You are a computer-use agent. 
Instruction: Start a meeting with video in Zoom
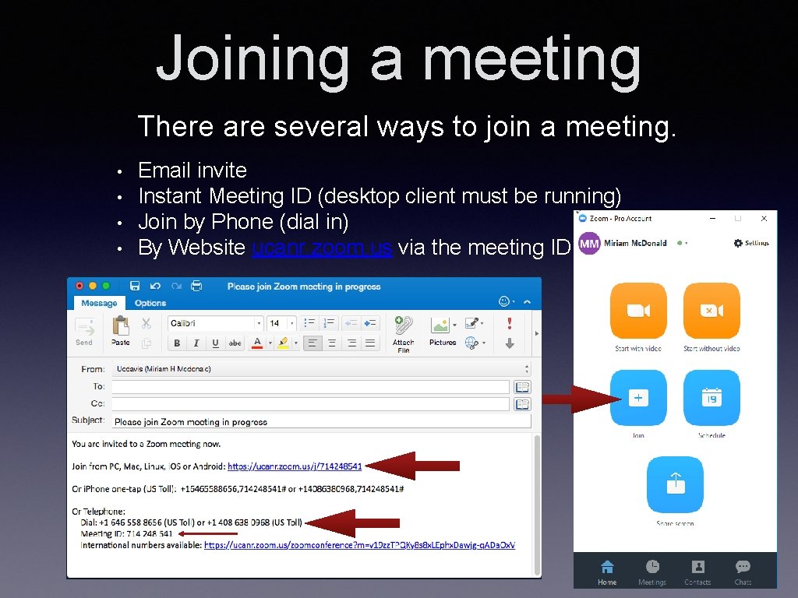click(637, 310)
